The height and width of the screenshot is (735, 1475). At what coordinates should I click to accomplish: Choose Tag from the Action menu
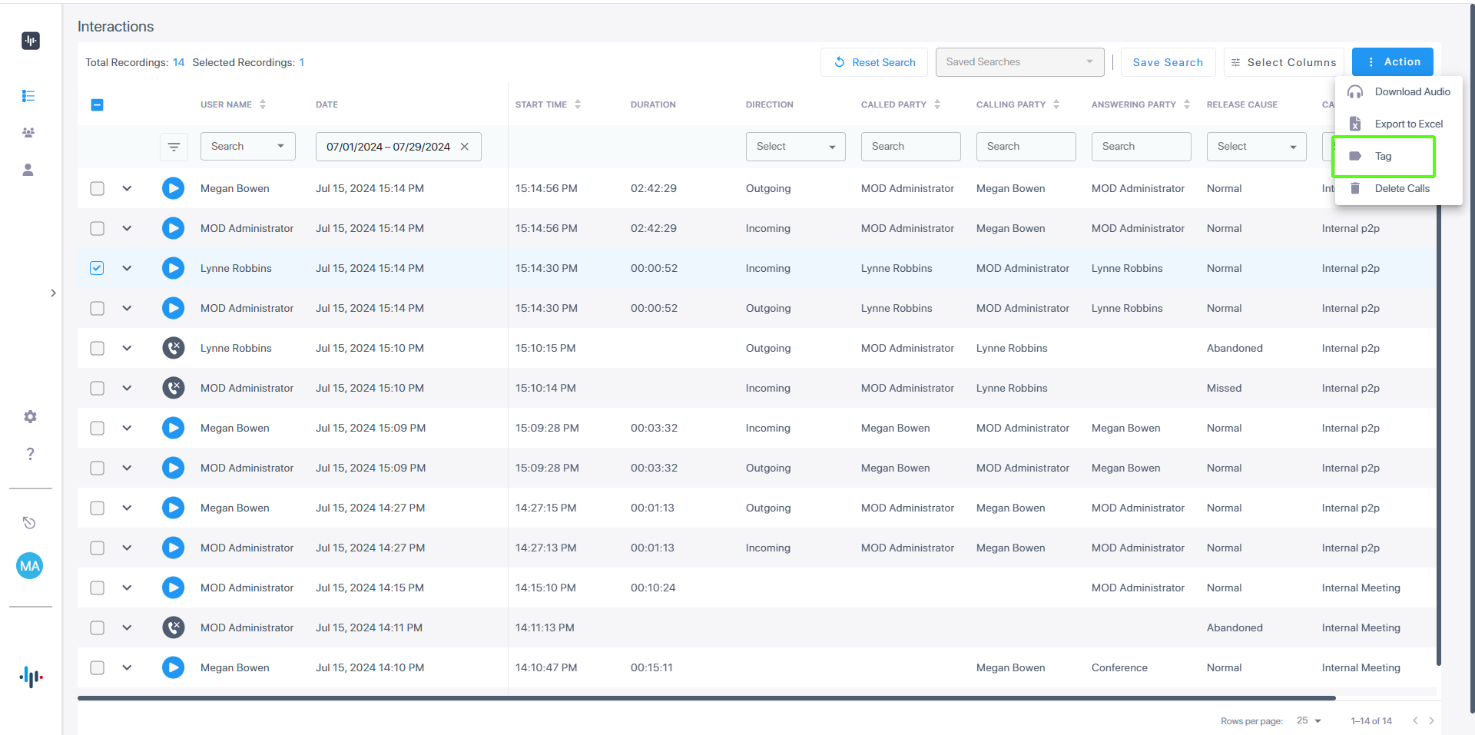point(1383,156)
